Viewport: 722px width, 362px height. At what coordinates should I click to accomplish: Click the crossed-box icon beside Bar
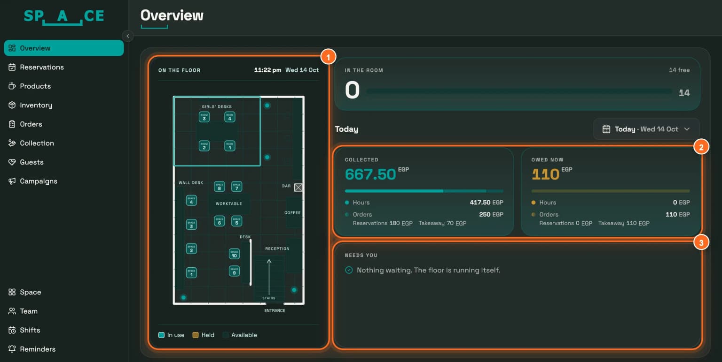click(x=298, y=188)
